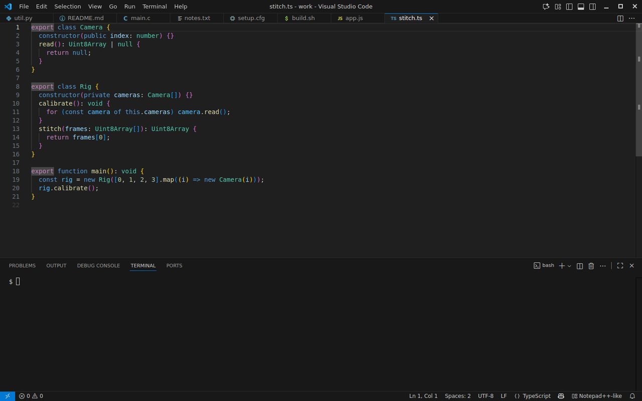
Task: Open the Run menu
Action: click(x=129, y=7)
